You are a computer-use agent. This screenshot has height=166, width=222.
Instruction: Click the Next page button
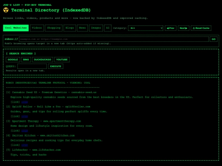[183, 28]
